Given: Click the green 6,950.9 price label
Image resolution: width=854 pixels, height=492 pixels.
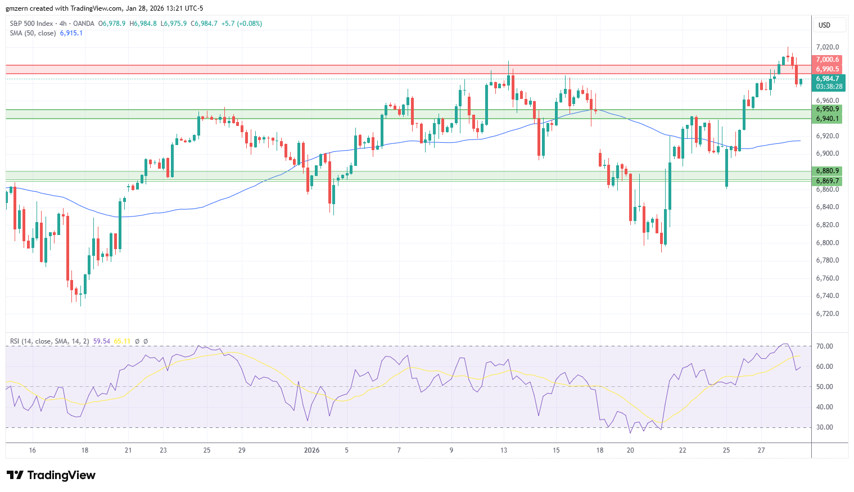Looking at the screenshot, I should [828, 109].
